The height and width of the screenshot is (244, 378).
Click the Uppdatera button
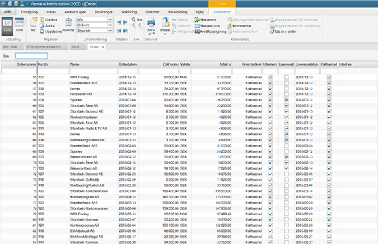click(50, 32)
